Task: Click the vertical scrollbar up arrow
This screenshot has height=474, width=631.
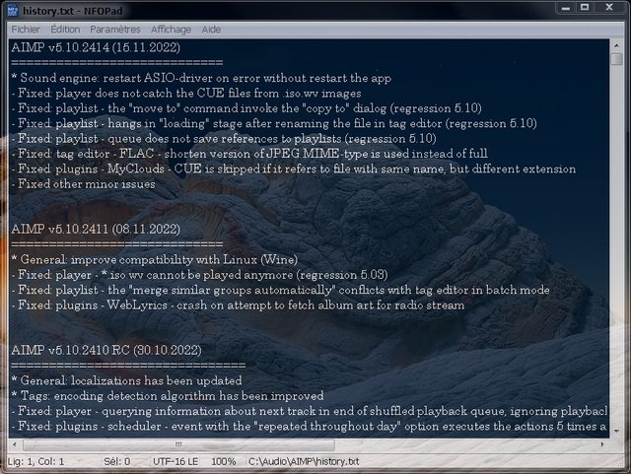Action: pos(616,45)
